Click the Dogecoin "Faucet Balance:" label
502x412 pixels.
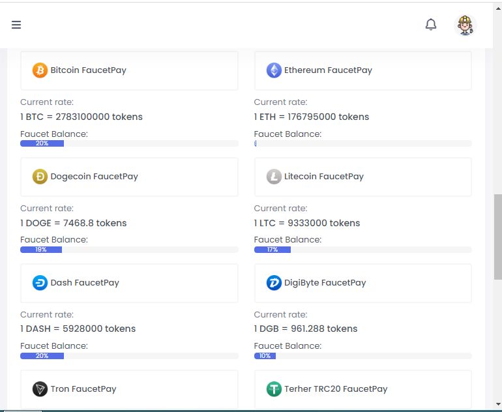54,240
